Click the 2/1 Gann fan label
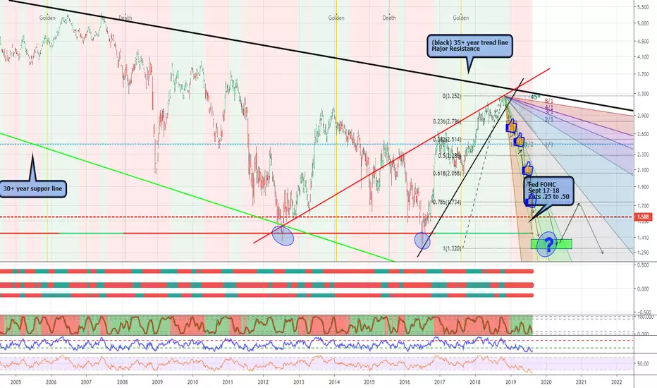 click(549, 119)
